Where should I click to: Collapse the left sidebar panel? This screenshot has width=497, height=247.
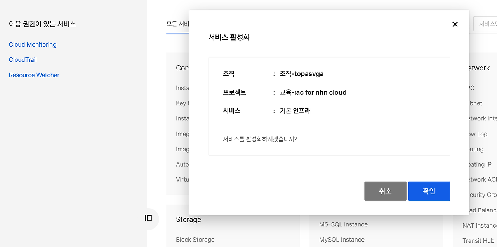[149, 219]
